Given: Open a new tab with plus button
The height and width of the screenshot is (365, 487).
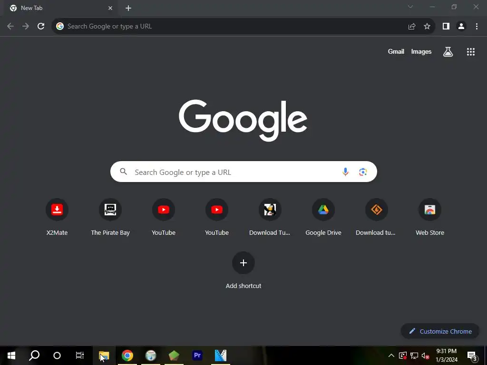Looking at the screenshot, I should [128, 9].
